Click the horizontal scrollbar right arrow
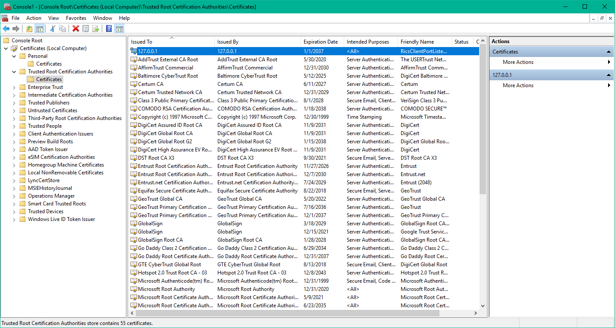The height and width of the screenshot is (328, 615). [x=476, y=313]
